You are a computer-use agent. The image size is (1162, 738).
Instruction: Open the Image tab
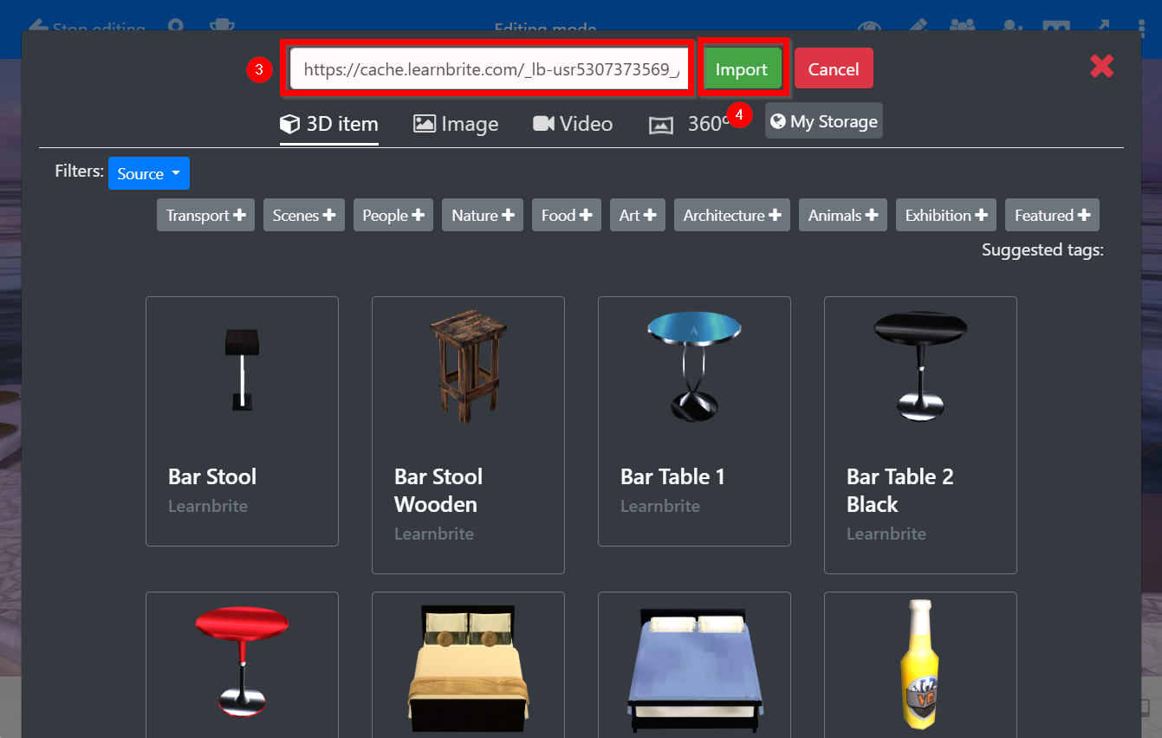pyautogui.click(x=456, y=124)
